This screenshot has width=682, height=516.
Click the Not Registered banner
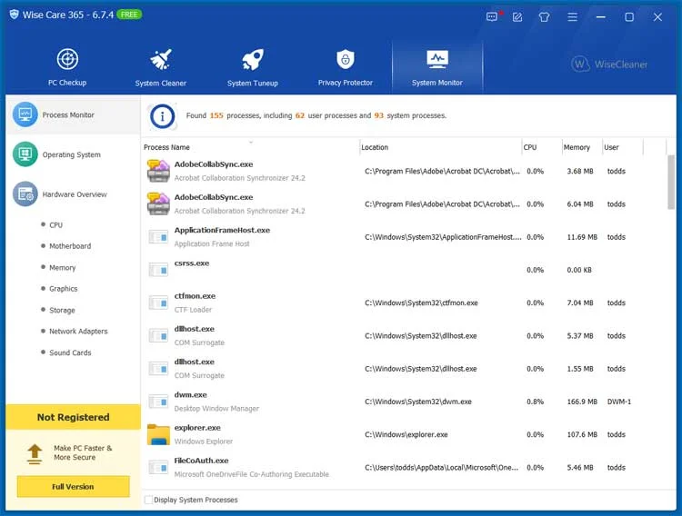73,417
